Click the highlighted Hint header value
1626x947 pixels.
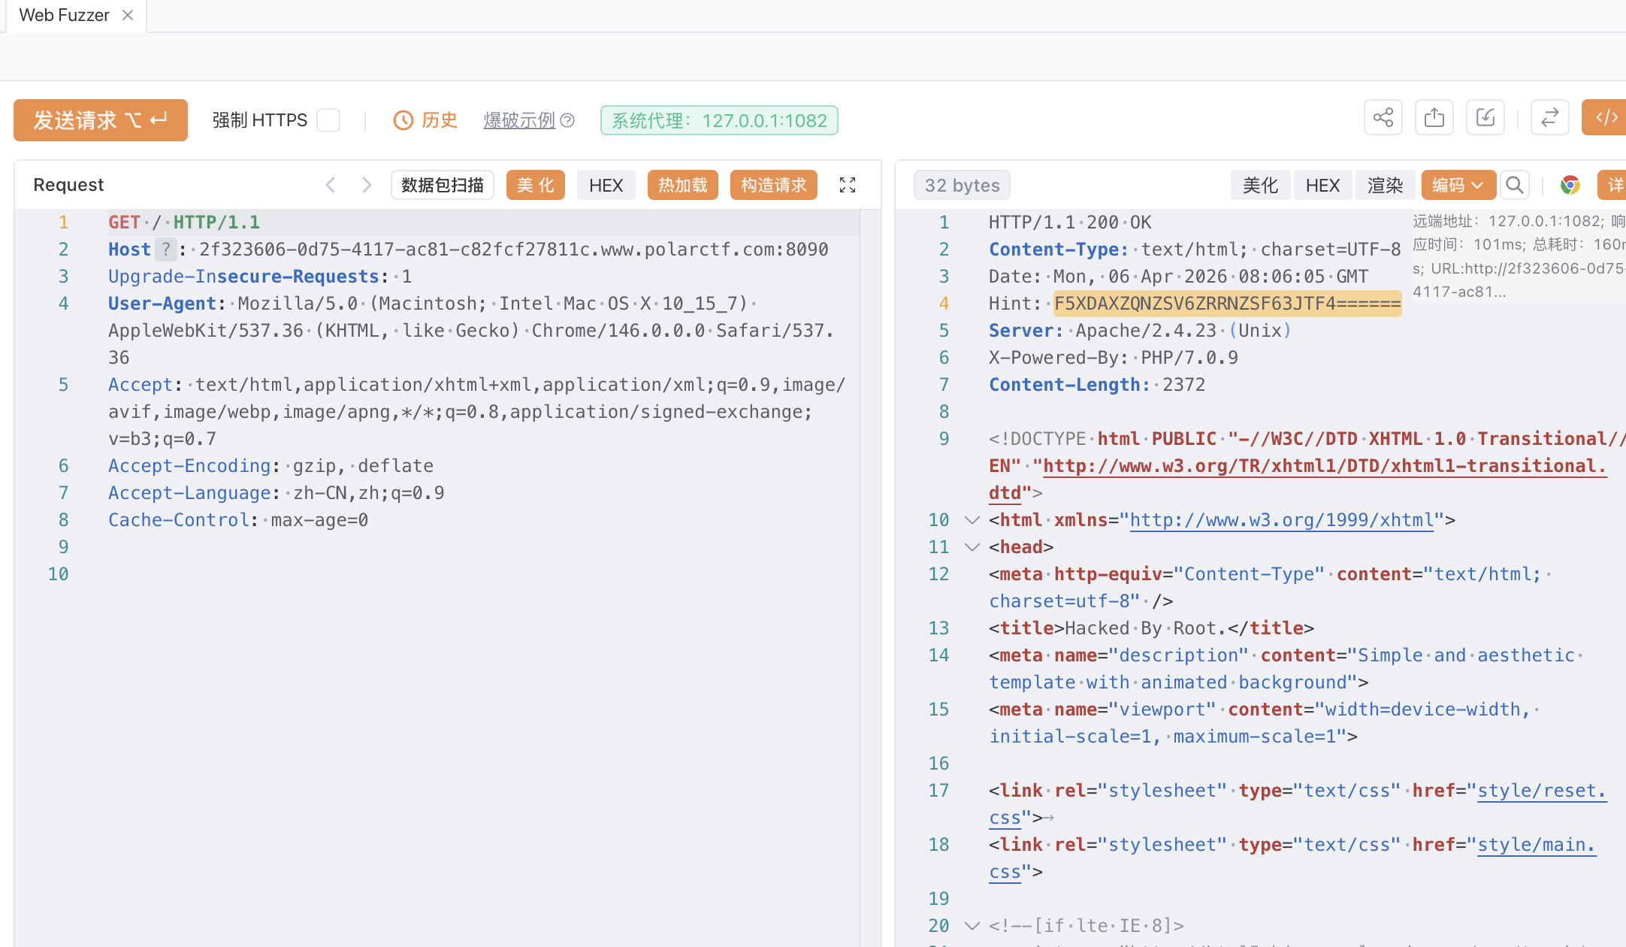[1228, 304]
